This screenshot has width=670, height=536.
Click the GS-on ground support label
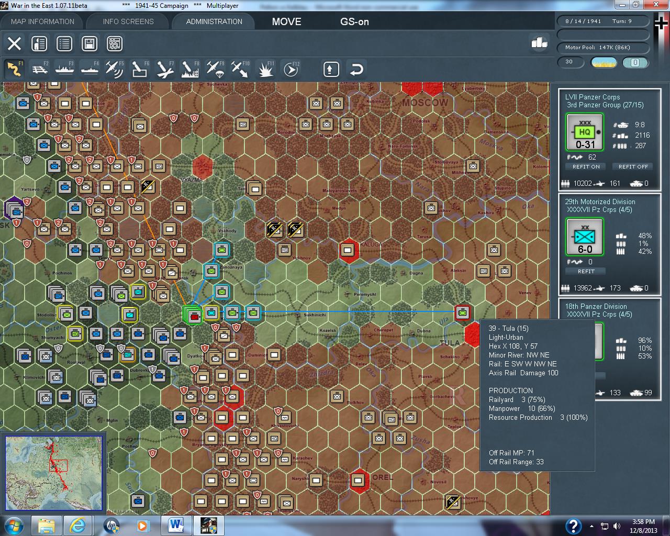click(354, 21)
